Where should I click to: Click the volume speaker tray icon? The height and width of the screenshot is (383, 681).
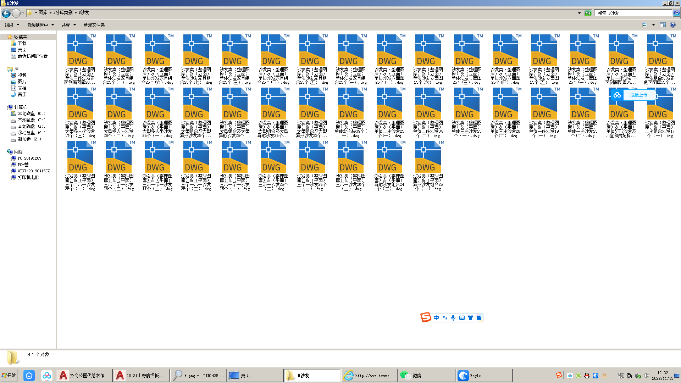coord(646,376)
